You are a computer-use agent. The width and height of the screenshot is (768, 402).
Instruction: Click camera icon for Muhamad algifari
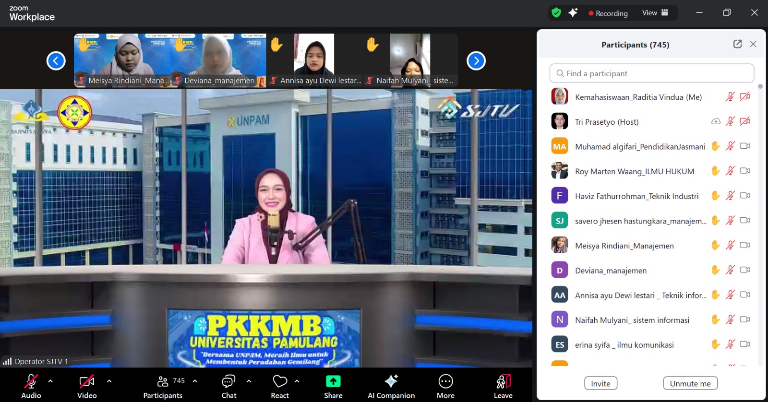pos(745,146)
